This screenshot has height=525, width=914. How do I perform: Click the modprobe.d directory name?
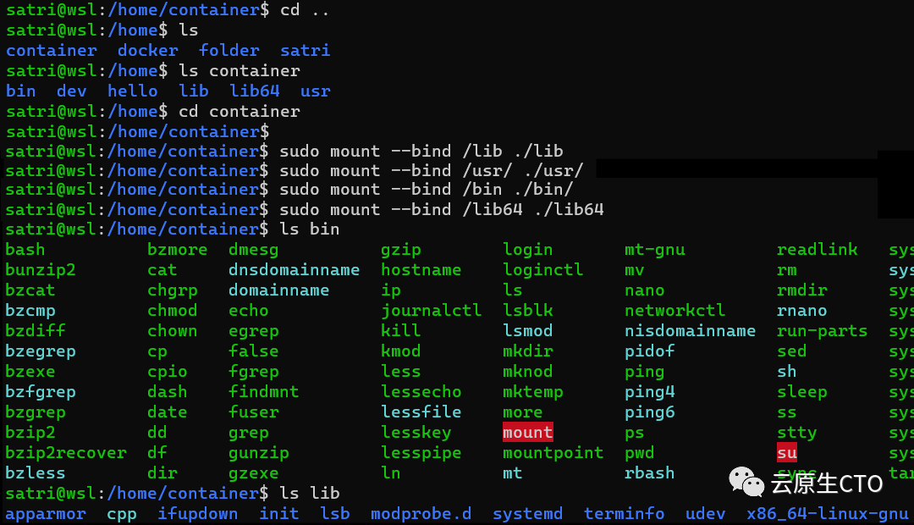point(421,514)
